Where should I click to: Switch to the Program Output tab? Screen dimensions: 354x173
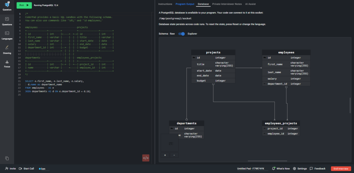[185, 4]
